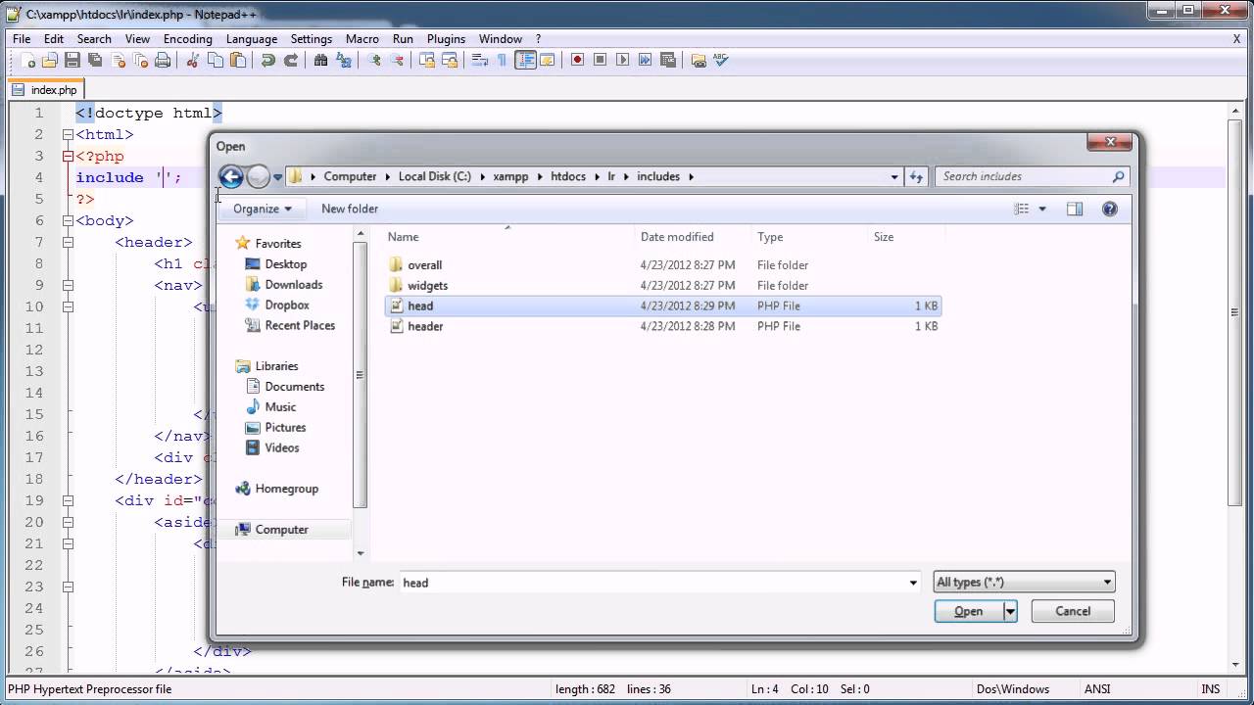The image size is (1254, 705).
Task: Toggle Word Wrap in toolbar
Action: coord(479,61)
